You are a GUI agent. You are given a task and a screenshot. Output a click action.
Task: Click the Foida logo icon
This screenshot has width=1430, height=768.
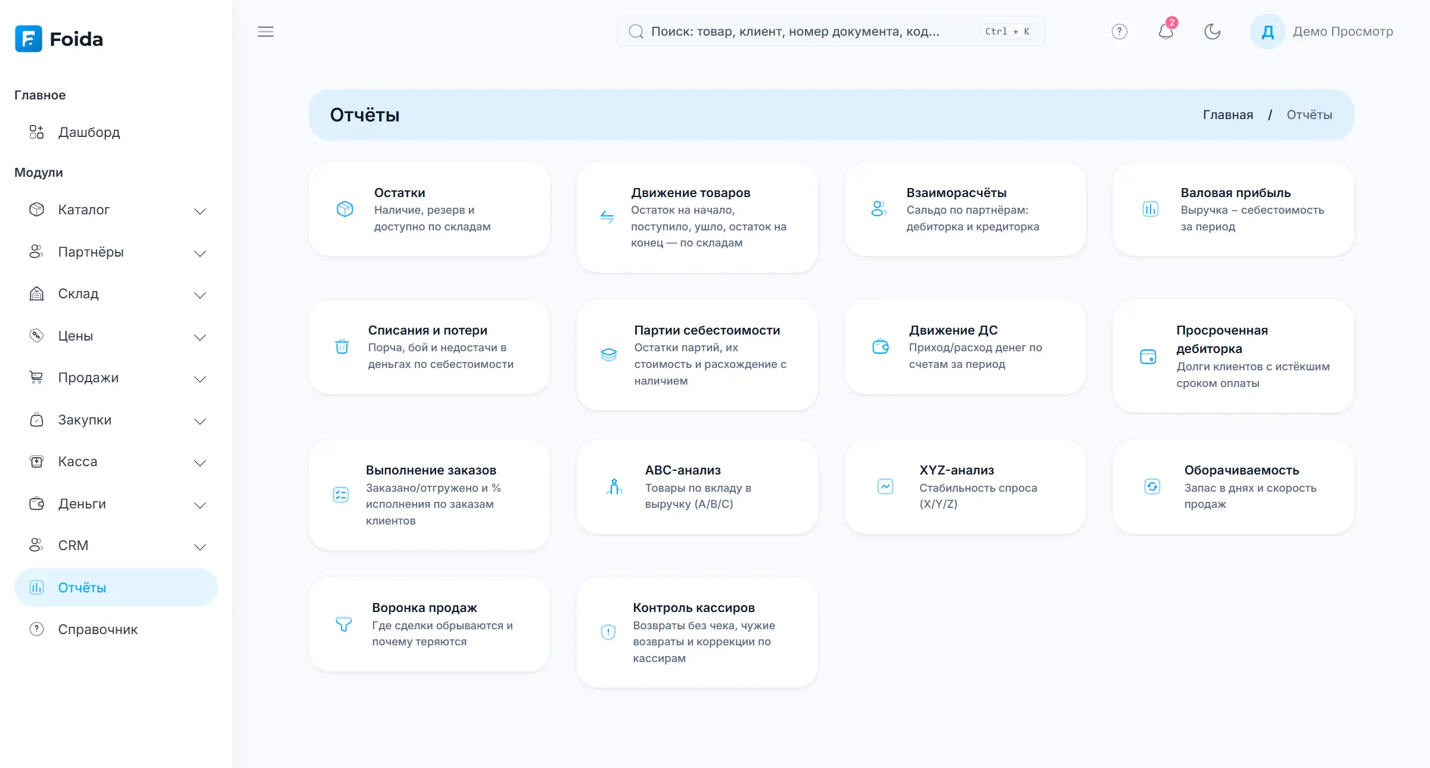click(29, 39)
